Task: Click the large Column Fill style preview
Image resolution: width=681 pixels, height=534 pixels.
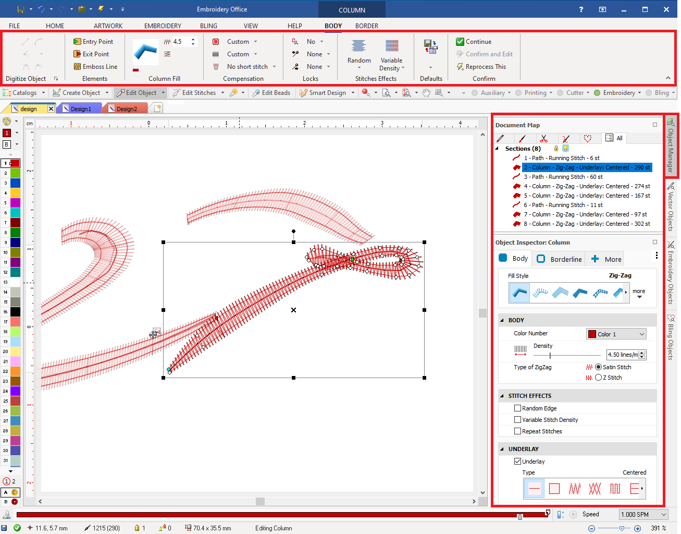Action: pyautogui.click(x=145, y=53)
